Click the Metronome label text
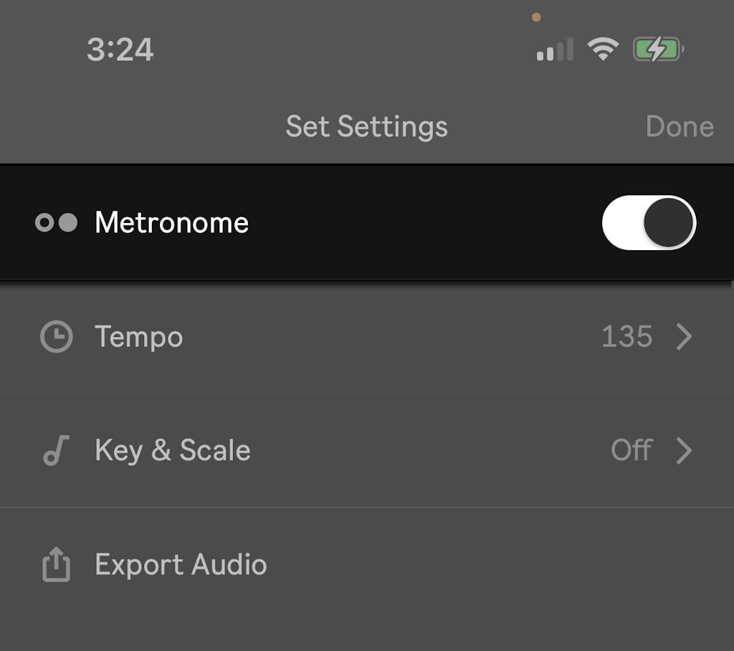This screenshot has width=734, height=651. point(172,223)
